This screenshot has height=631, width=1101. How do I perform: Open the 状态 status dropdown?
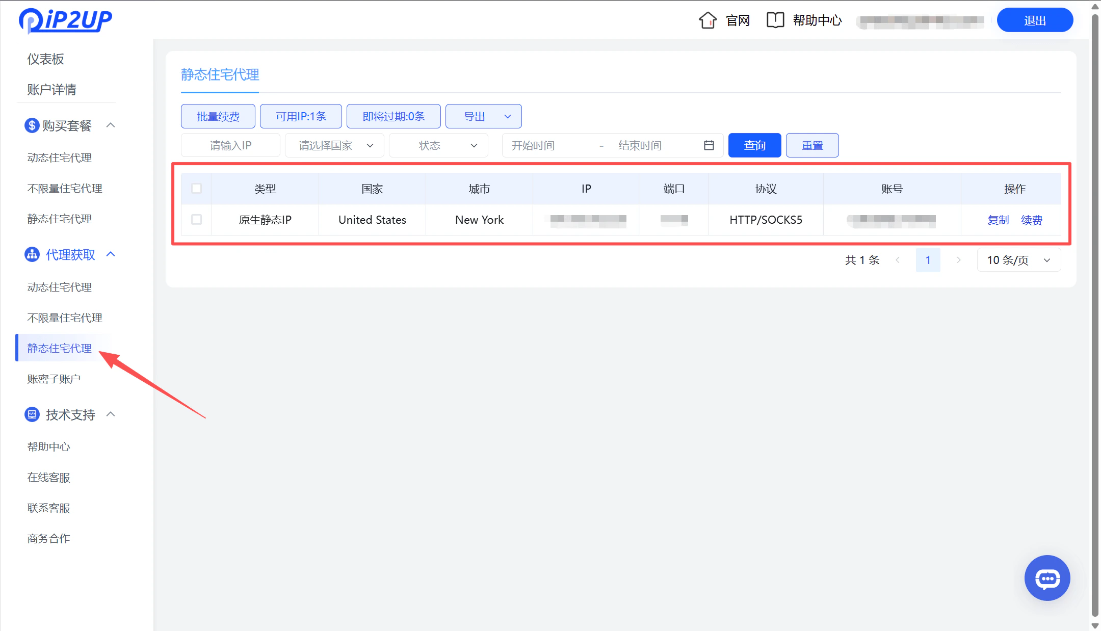[438, 145]
